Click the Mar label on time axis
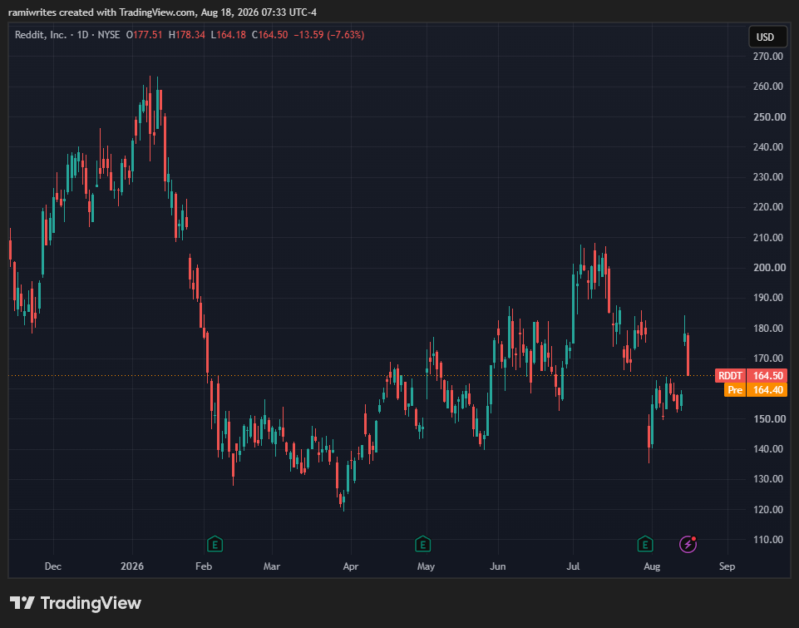Screen dimensions: 799x628 (272, 566)
